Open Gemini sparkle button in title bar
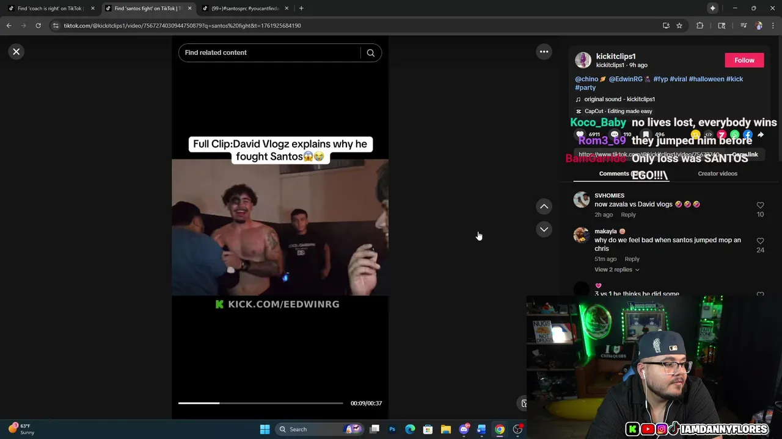This screenshot has height=439, width=782. click(x=712, y=9)
